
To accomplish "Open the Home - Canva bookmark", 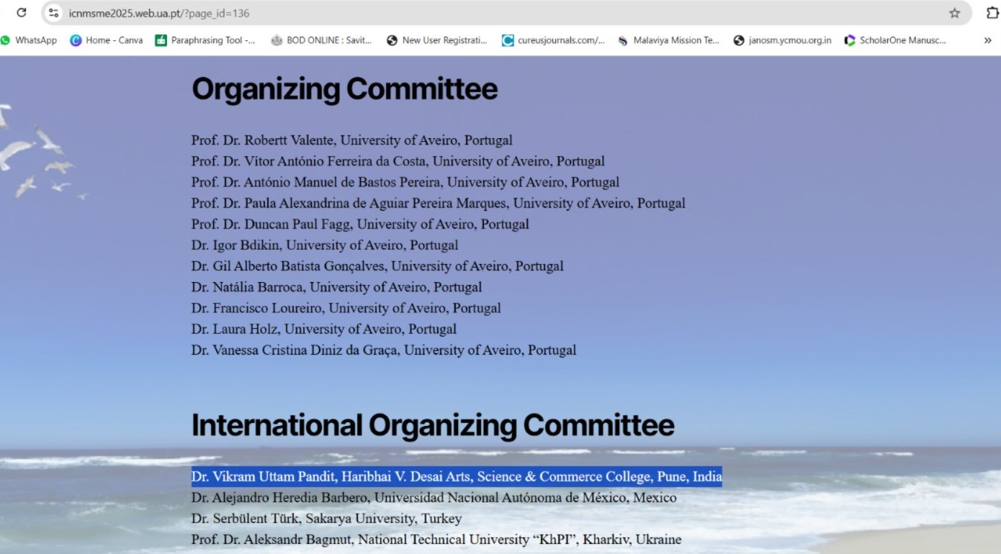I will click(107, 40).
